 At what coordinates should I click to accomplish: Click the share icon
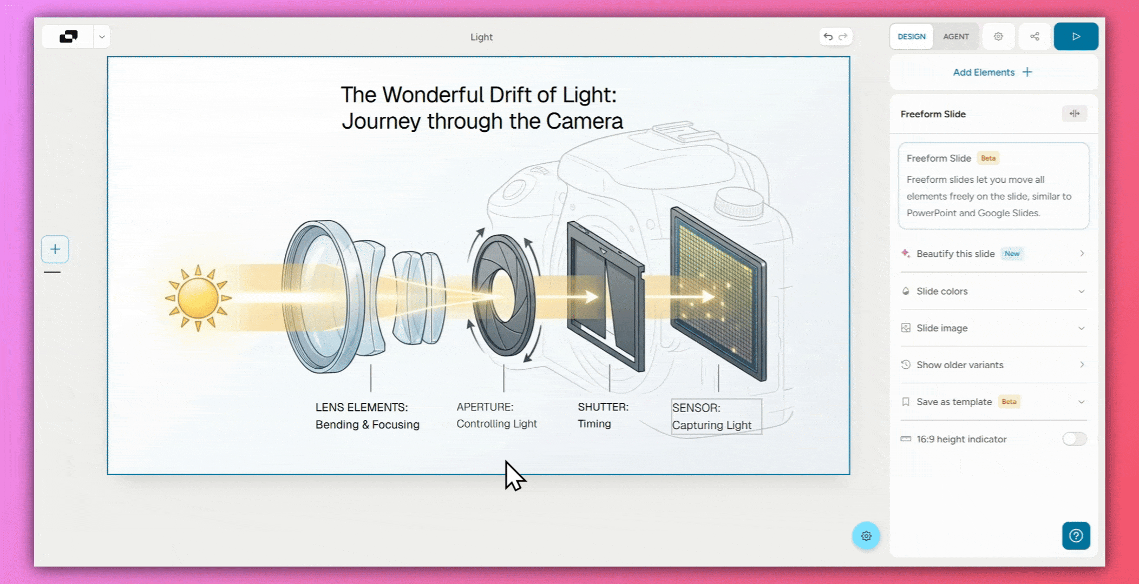click(1035, 37)
